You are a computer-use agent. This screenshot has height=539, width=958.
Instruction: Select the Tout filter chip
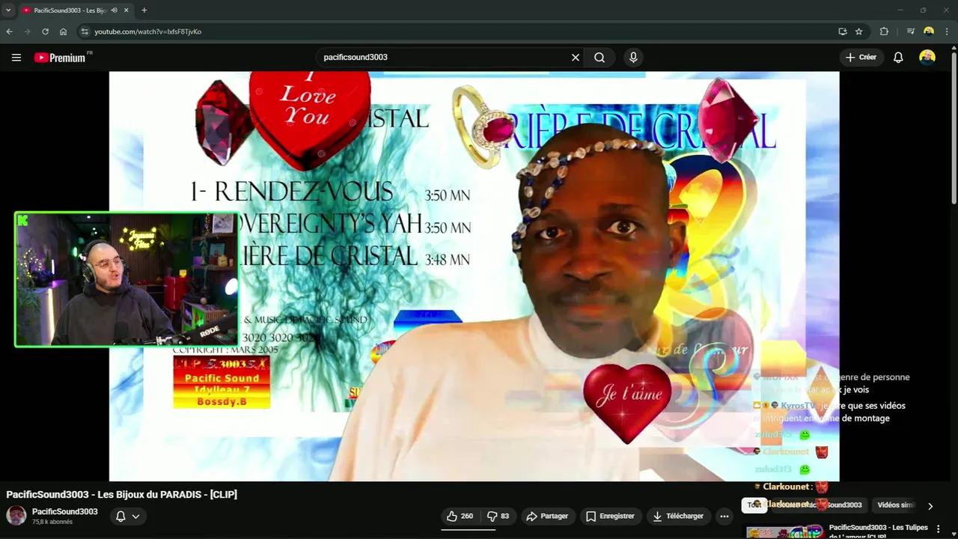point(754,505)
